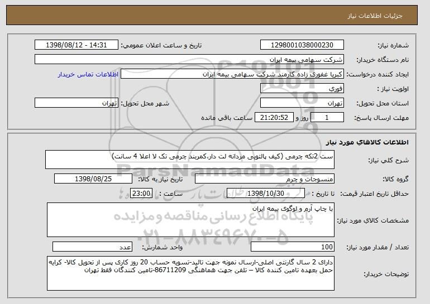
Task: Click the general description box 'ست 2تکه چرمی'
Action: tap(190, 160)
